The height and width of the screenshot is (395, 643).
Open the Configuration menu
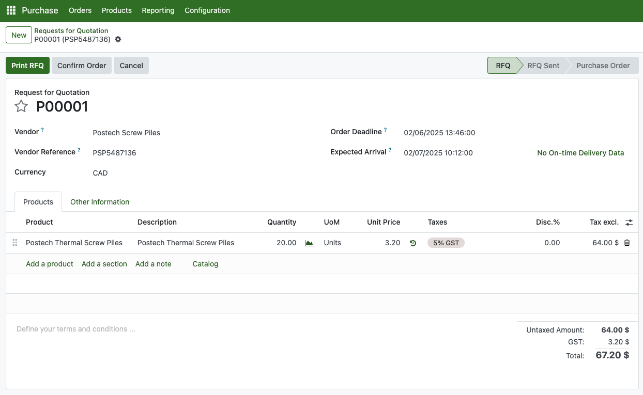pyautogui.click(x=207, y=10)
